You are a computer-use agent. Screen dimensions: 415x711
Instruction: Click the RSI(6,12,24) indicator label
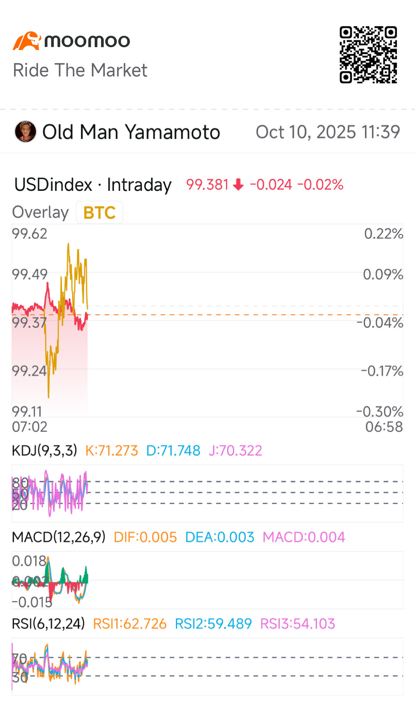point(49,624)
